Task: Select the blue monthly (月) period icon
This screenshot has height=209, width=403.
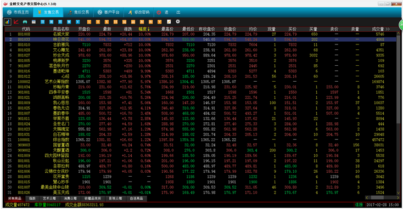Action: pos(60,22)
